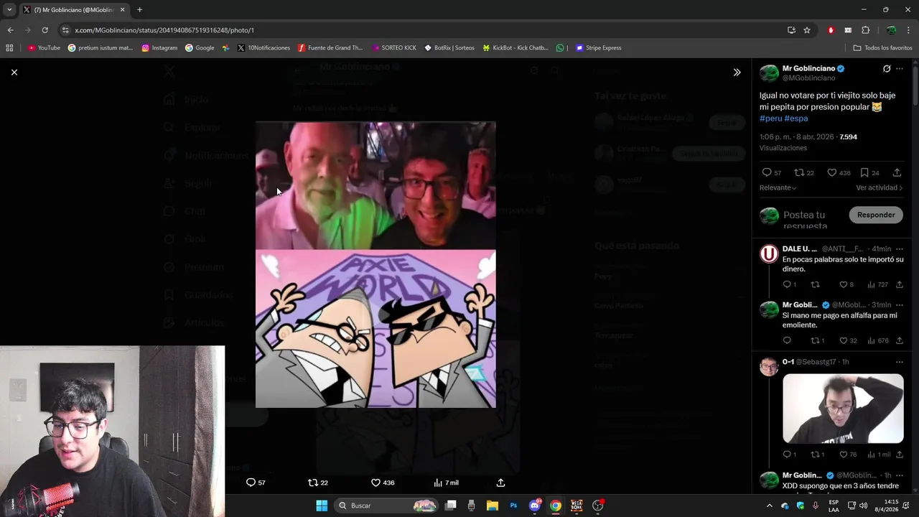The height and width of the screenshot is (517, 919).
Task: View analytics showing 676 on emoliente reply
Action: [x=878, y=340]
